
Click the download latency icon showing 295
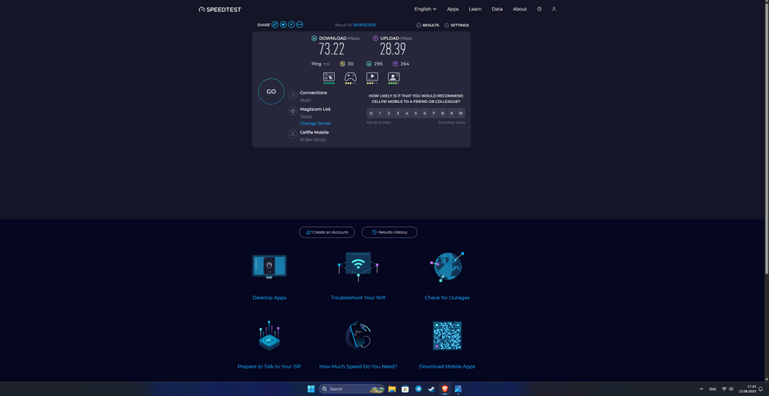[369, 64]
